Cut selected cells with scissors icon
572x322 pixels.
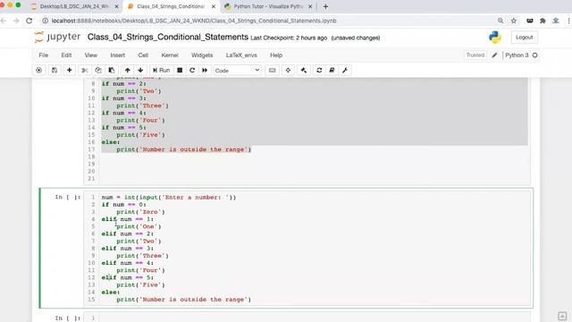click(85, 70)
